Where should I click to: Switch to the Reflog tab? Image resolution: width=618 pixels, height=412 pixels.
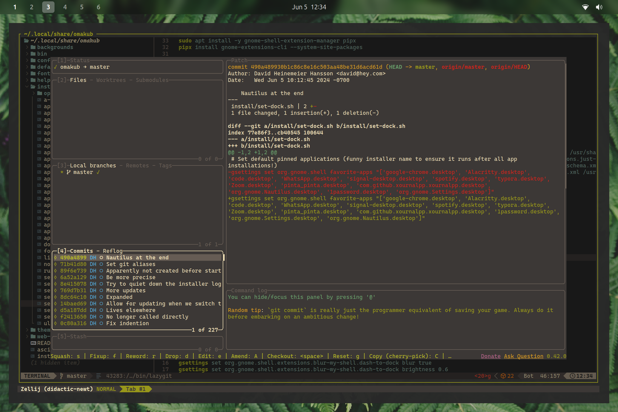(112, 251)
